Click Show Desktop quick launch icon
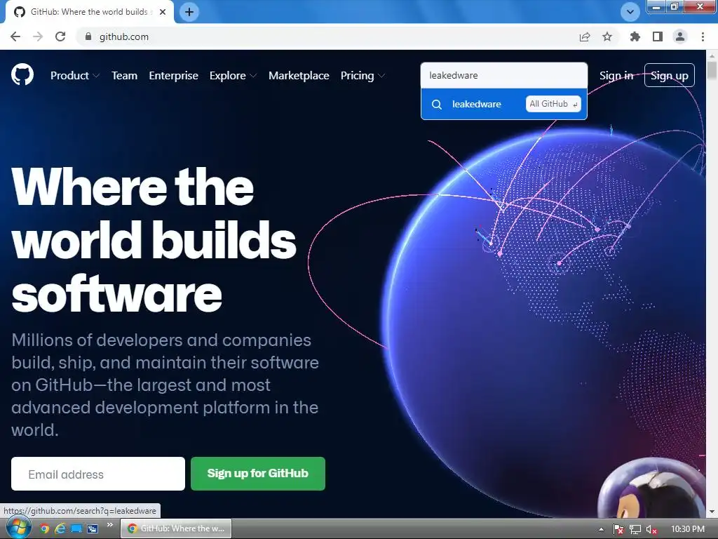This screenshot has width=718, height=539. pos(76,528)
